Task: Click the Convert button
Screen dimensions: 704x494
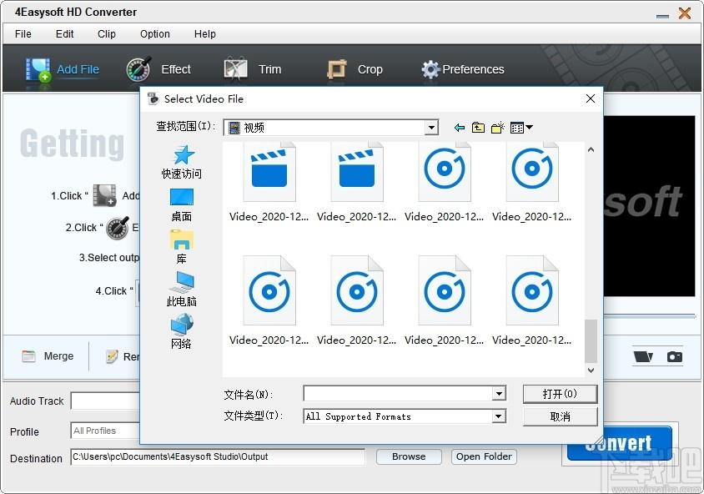Action: [619, 443]
